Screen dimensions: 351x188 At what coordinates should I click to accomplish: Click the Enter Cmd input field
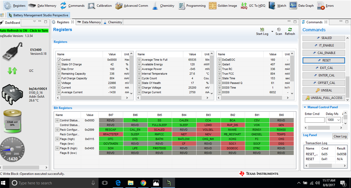[x=314, y=120]
